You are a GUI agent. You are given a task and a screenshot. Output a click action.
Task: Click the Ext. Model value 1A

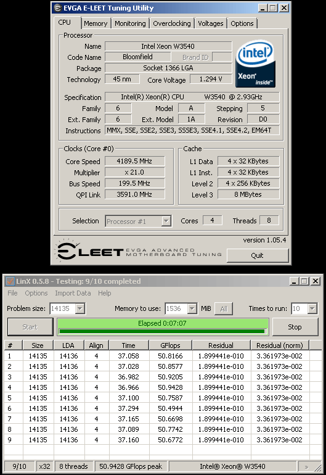click(191, 119)
